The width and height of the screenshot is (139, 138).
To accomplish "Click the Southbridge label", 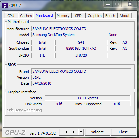I will pos(19,48).
